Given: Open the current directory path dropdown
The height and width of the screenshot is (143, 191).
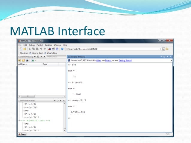Looking at the screenshot, I should [x=160, y=49].
